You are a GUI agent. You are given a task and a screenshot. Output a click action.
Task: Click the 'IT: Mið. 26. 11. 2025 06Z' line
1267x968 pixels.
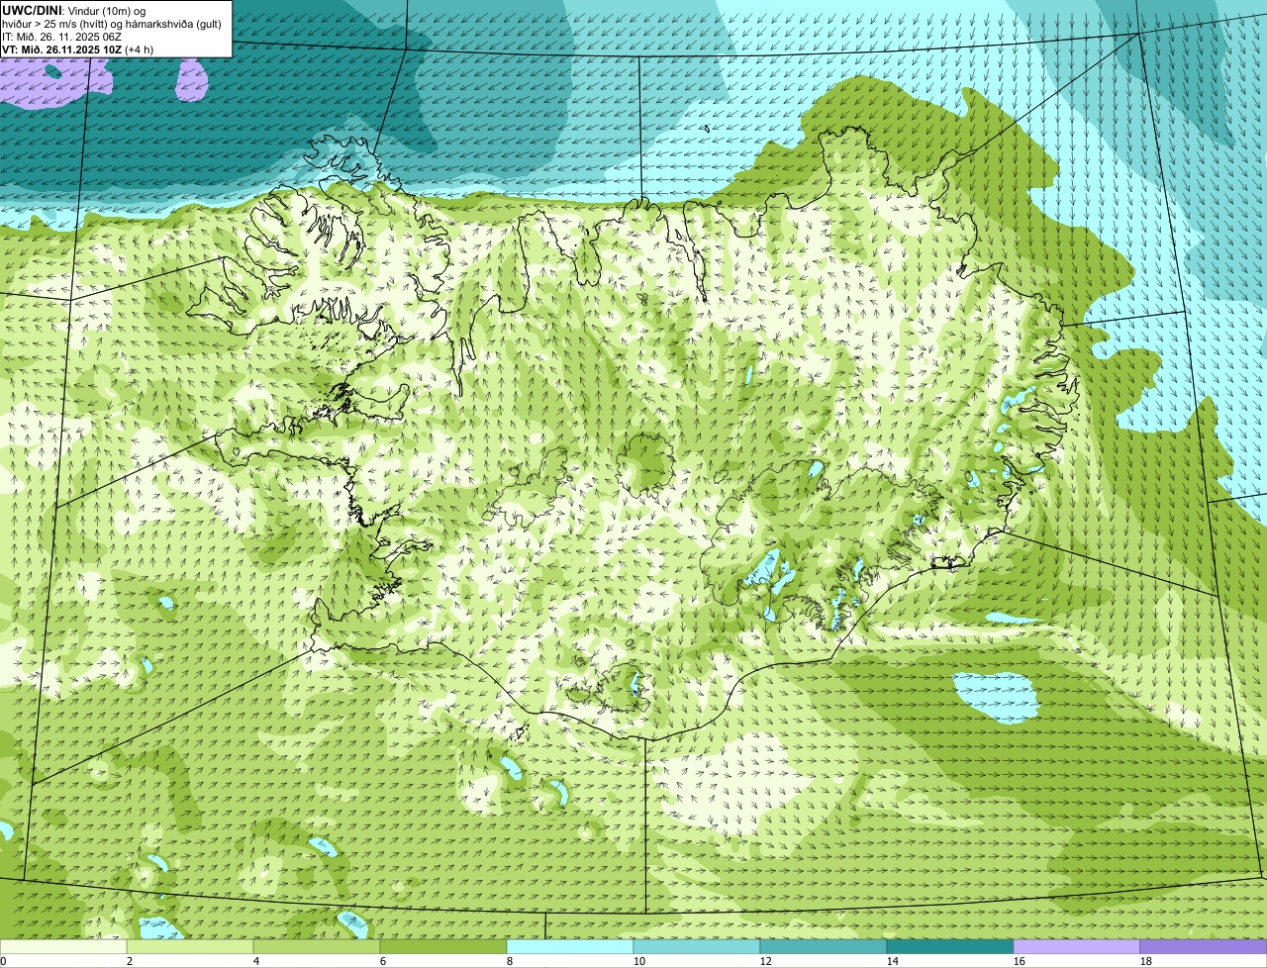click(62, 36)
